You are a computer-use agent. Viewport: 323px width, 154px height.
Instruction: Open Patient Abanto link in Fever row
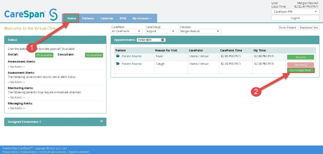(x=131, y=56)
